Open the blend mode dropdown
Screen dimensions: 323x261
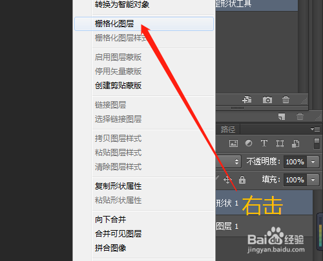[229, 162]
